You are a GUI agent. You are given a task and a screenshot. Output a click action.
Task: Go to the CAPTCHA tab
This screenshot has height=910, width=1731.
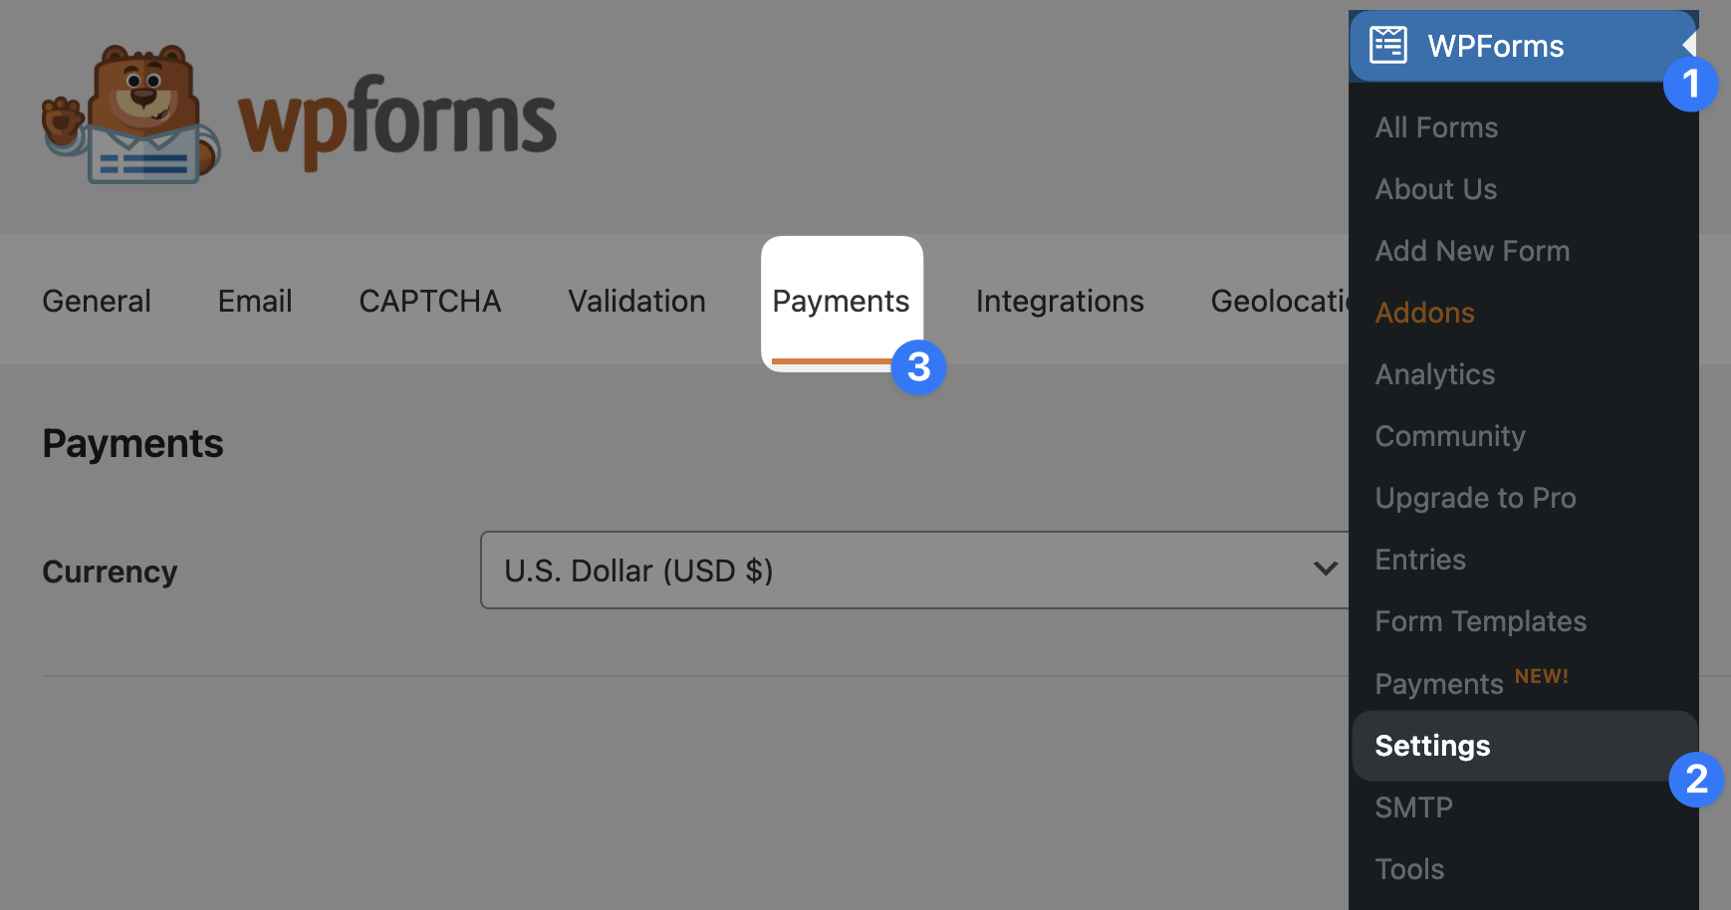[429, 301]
